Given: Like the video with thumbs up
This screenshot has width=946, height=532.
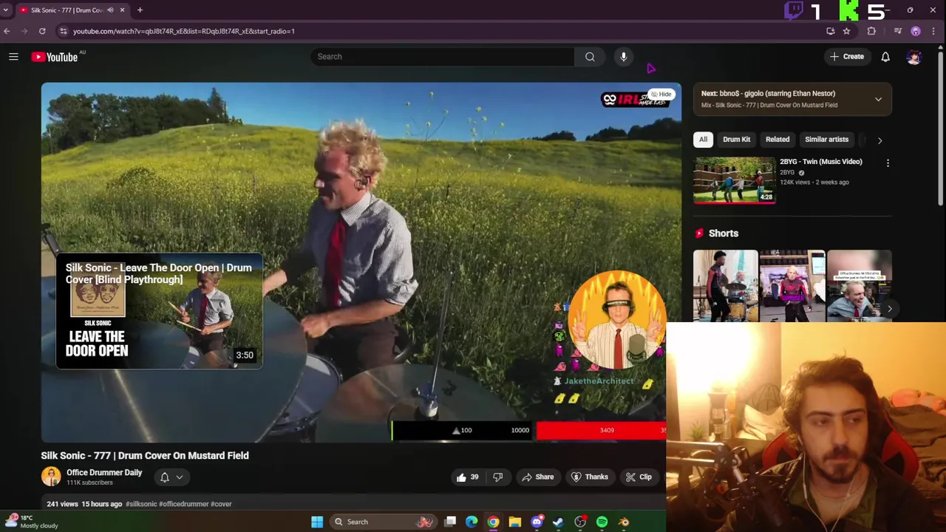Looking at the screenshot, I should pyautogui.click(x=469, y=477).
